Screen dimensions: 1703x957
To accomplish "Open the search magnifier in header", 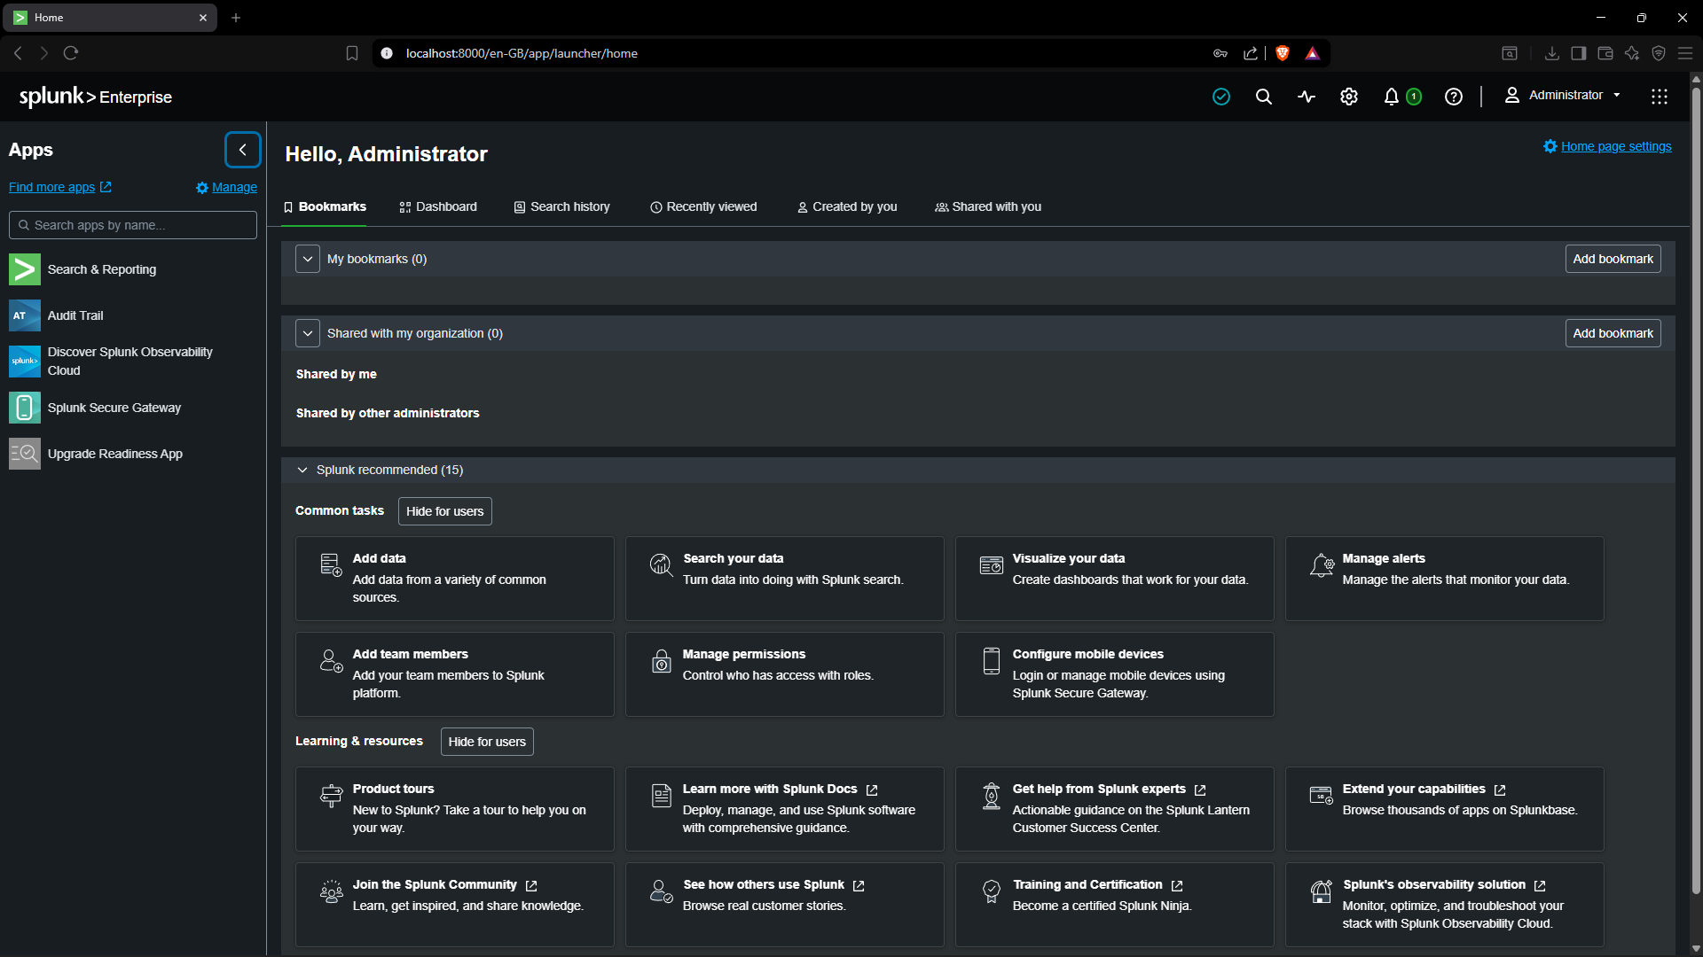I will (x=1264, y=97).
